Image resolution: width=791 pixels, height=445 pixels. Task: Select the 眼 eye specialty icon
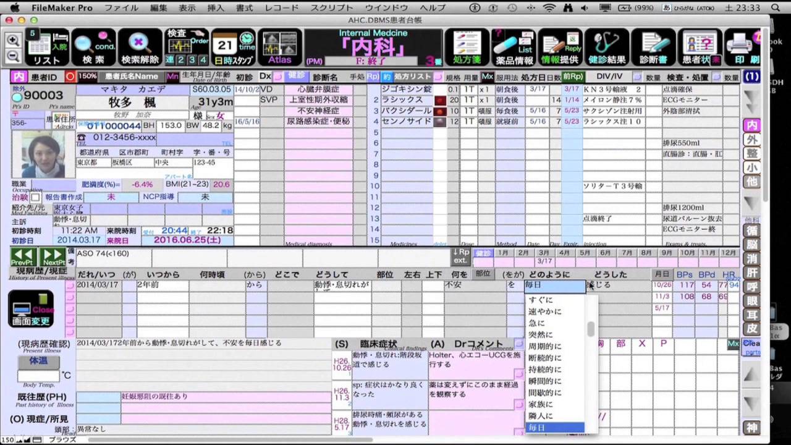tap(751, 302)
